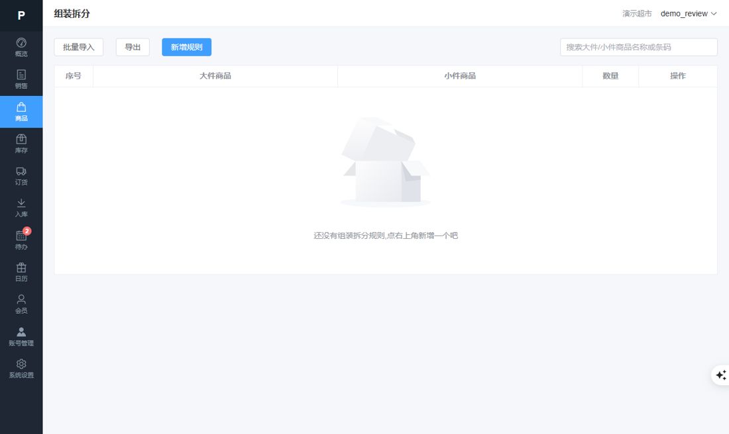Open the 待办 to-do icon with badge
Screen dimensions: 729x434
[x=21, y=240]
